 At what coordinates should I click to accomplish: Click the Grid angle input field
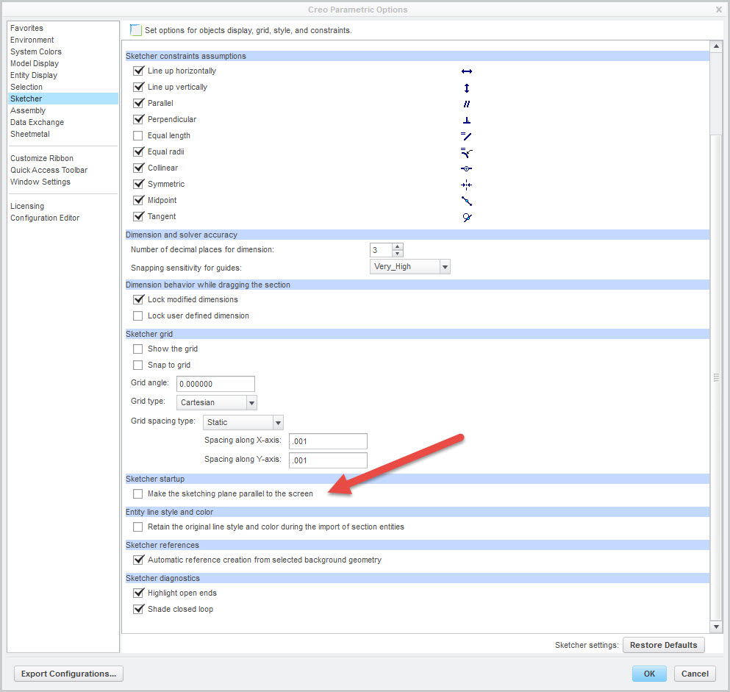point(215,384)
